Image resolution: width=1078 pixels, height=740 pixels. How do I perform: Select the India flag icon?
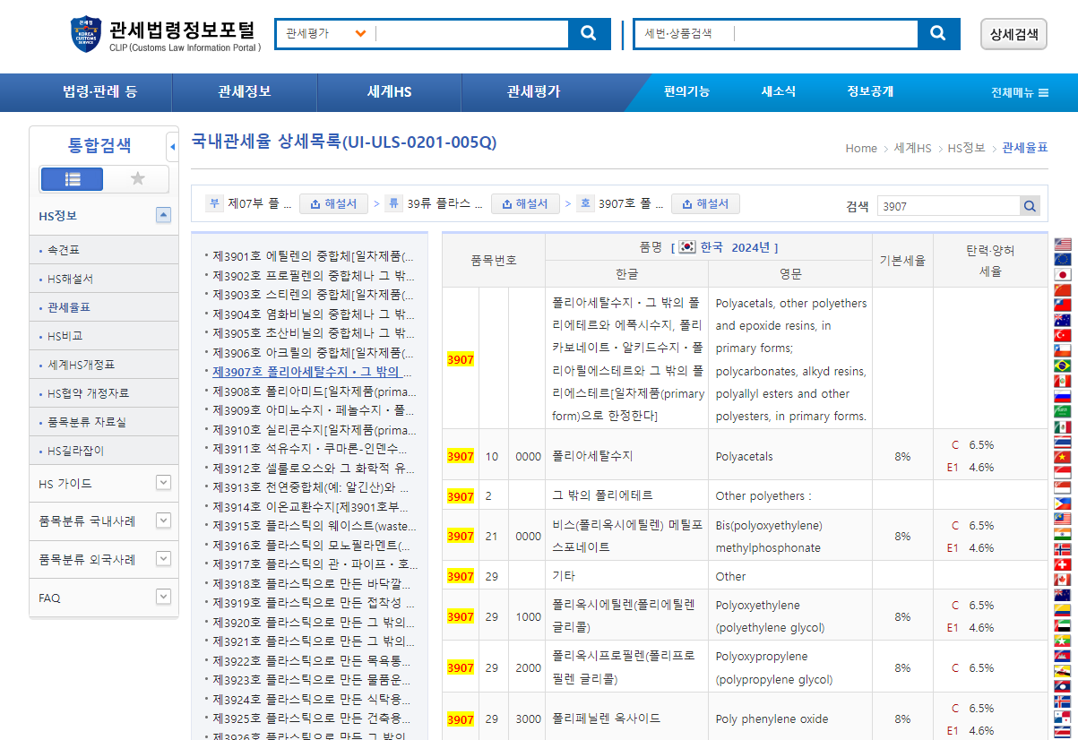(x=1063, y=534)
